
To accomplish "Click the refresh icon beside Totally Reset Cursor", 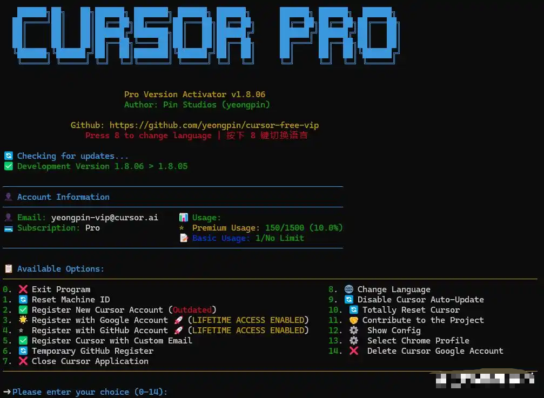I will pyautogui.click(x=353, y=309).
